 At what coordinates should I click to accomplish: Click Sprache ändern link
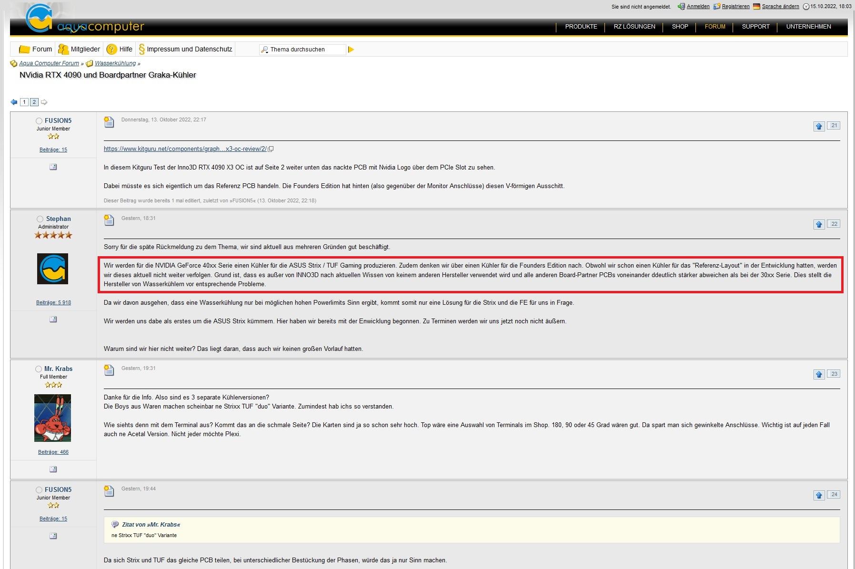(x=781, y=7)
